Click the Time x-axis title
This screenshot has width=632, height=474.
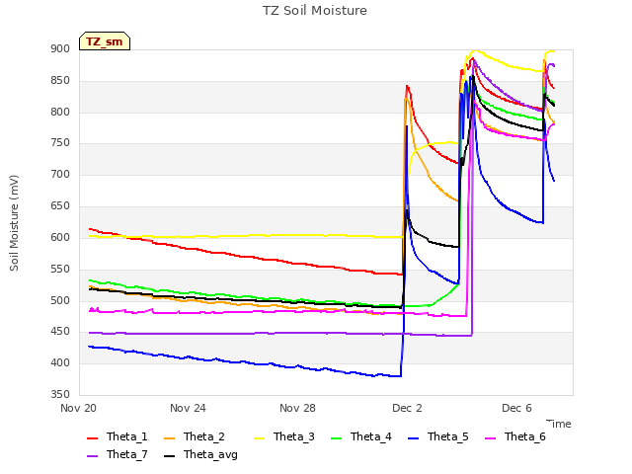click(x=559, y=424)
